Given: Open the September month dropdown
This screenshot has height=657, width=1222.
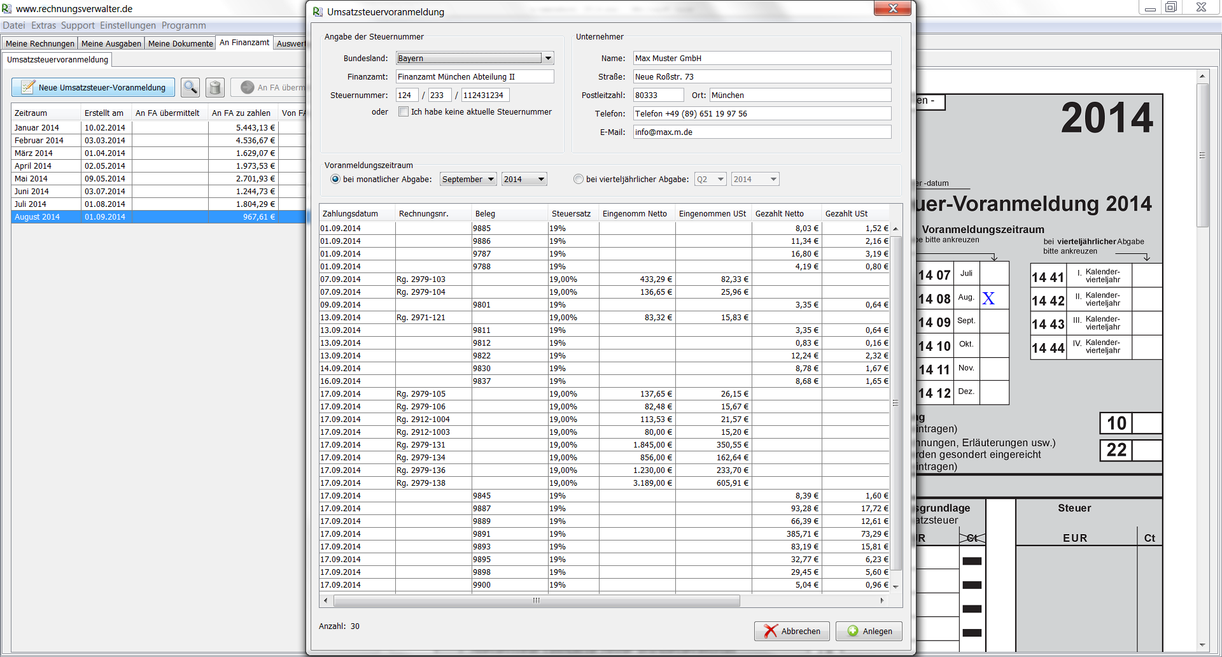Looking at the screenshot, I should coord(468,180).
